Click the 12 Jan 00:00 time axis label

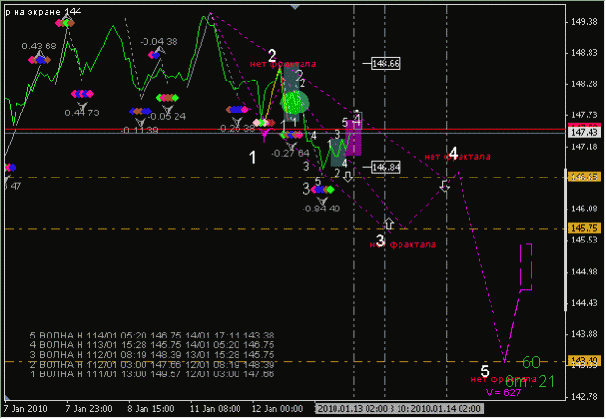click(277, 409)
